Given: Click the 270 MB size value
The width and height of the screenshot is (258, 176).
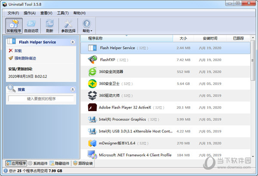Looking at the screenshot, I should (x=183, y=143).
